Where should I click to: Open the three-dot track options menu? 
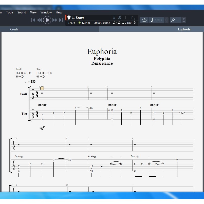[125, 17]
